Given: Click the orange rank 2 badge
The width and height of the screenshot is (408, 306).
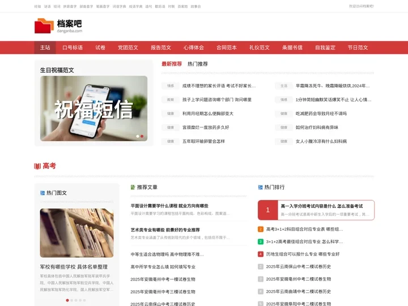Looking at the screenshot, I should pos(261,229).
